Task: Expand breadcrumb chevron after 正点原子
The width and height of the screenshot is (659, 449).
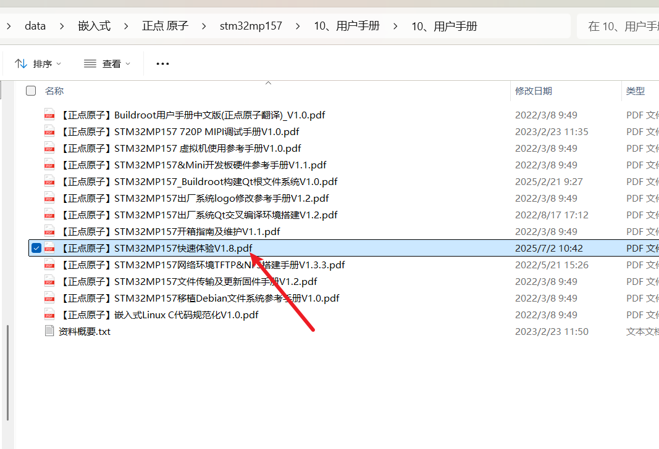Action: 204,26
